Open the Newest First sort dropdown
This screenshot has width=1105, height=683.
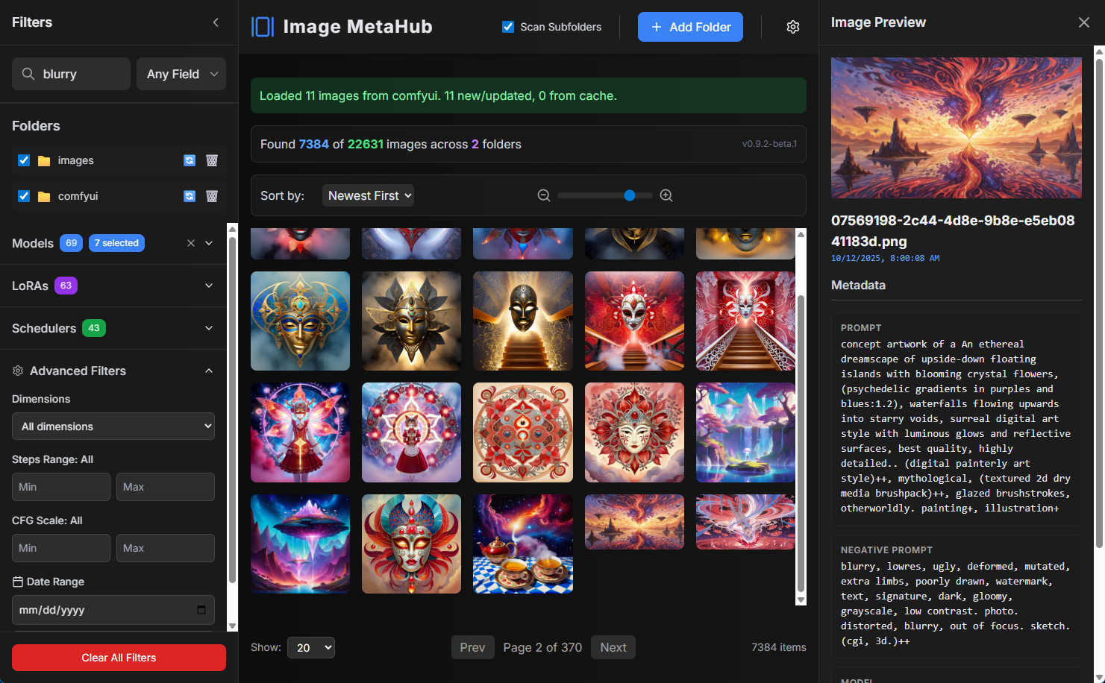[x=369, y=195]
